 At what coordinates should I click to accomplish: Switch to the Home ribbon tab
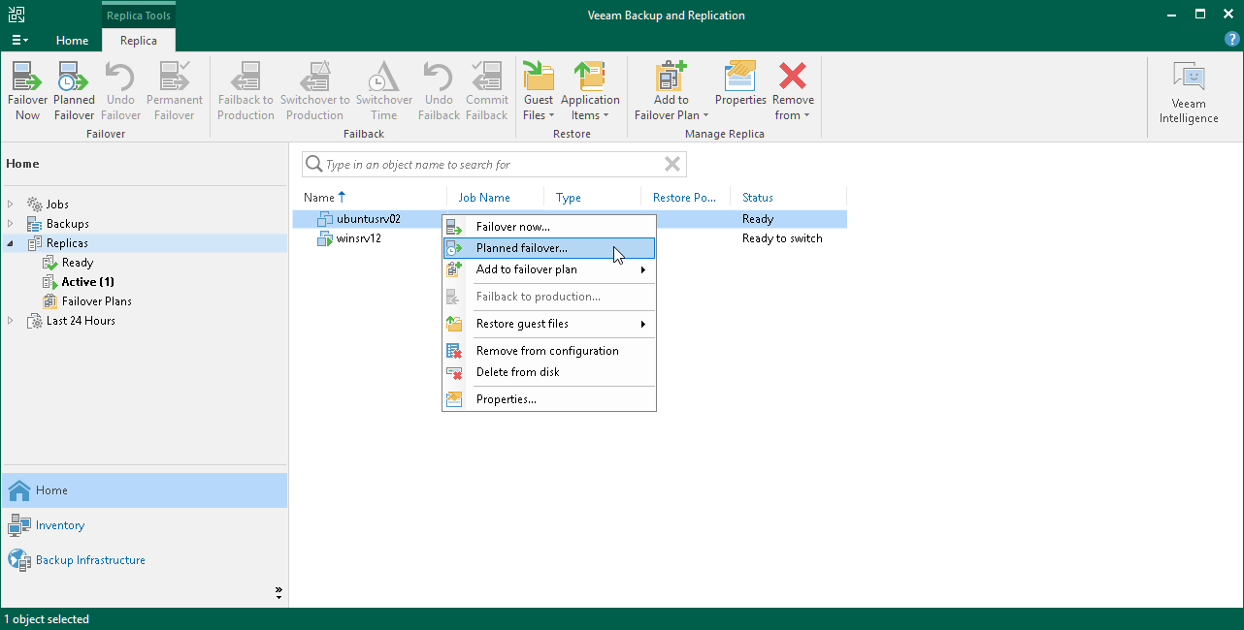coord(72,41)
